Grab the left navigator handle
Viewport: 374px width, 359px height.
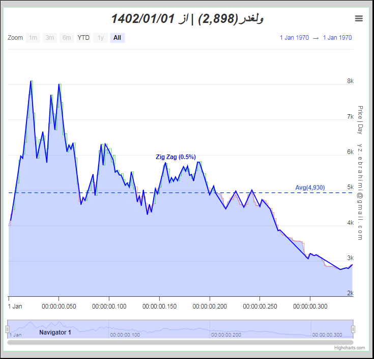pyautogui.click(x=8, y=329)
